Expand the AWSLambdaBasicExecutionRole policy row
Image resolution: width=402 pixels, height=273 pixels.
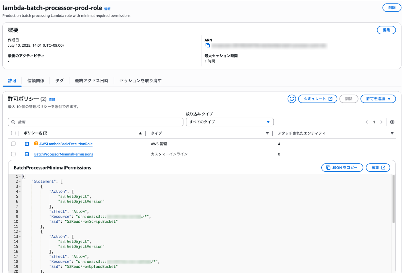pos(27,144)
